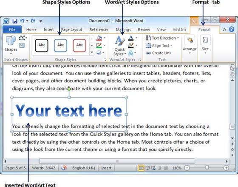238x187 pixels.
Task: Open the View tab
Action: click(161, 29)
